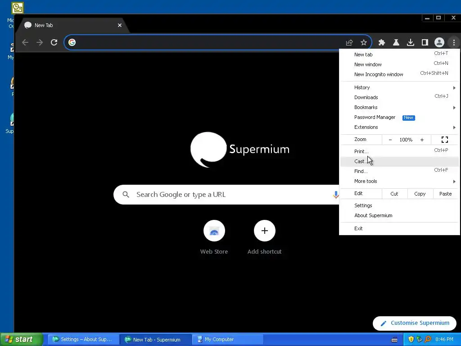Screen dimensions: 461x346
Task: Focus the Search Google or type a URL box
Action: click(226, 195)
